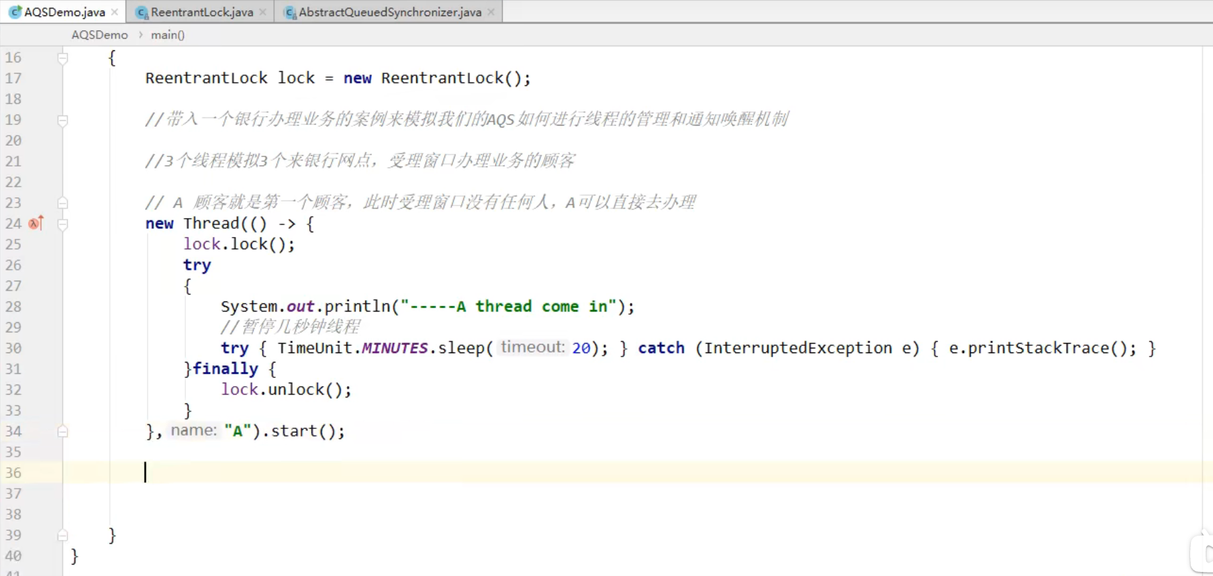Viewport: 1213px width, 576px height.
Task: Collapse the comment fold at line 19
Action: 62,120
